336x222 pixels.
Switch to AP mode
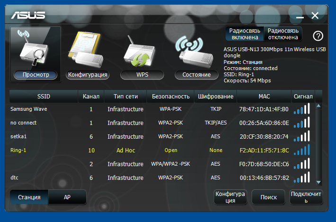67,197
